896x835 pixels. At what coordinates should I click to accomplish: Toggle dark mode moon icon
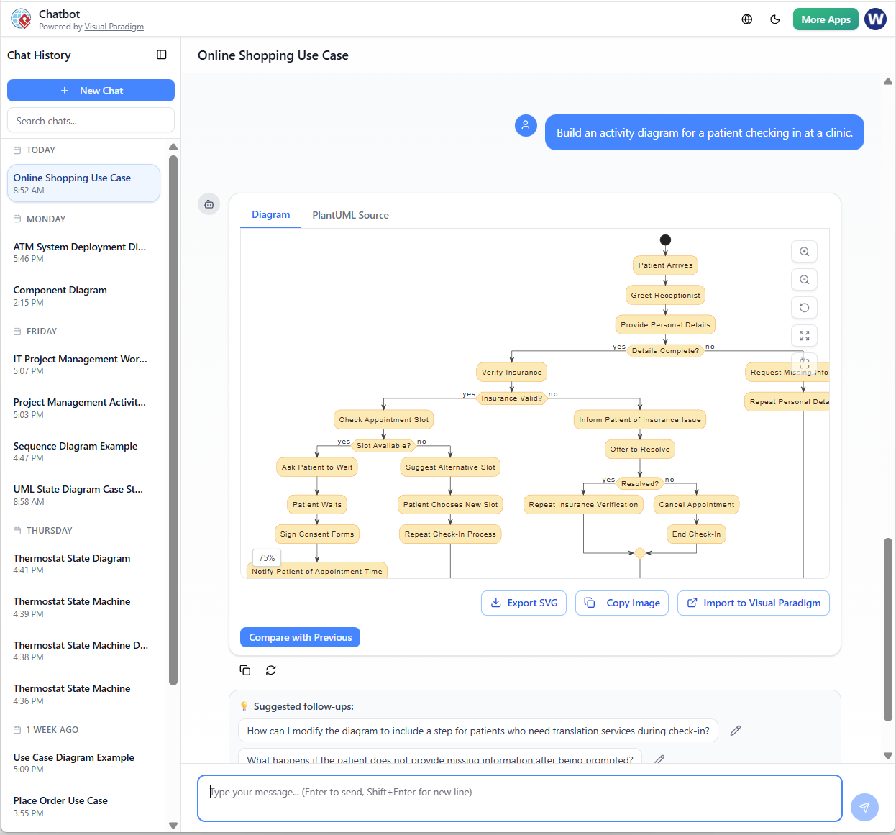(774, 19)
